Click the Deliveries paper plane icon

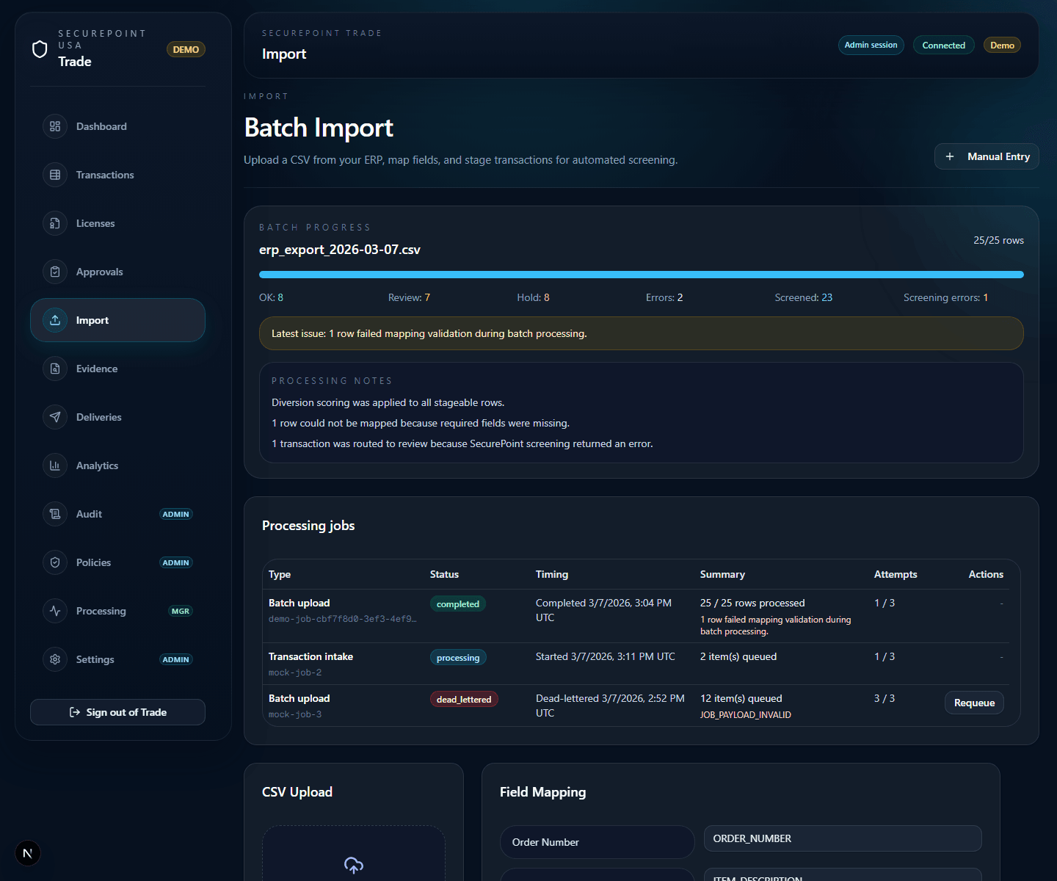[55, 417]
